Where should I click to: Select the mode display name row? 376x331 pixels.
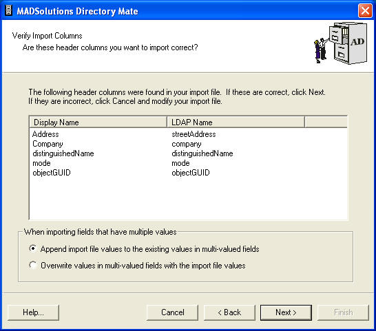pyautogui.click(x=41, y=163)
